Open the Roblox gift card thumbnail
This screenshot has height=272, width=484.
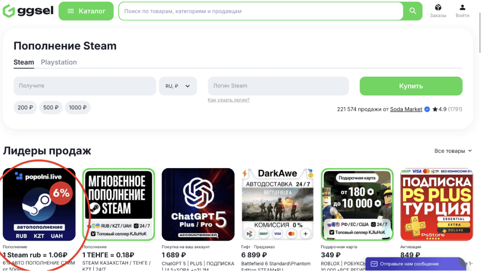(x=357, y=204)
